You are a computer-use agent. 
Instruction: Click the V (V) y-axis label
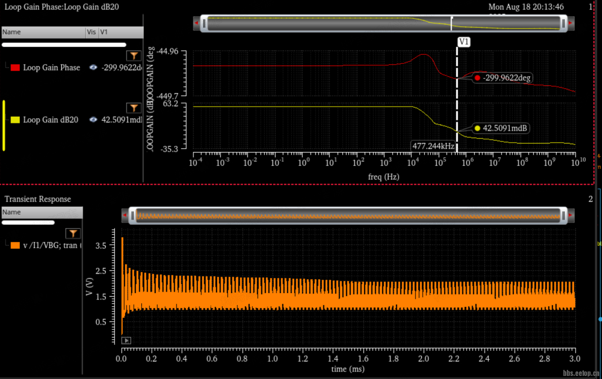click(90, 287)
